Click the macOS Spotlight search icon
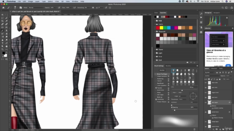Viewport: 234px width, 131px height. tap(222, 1)
